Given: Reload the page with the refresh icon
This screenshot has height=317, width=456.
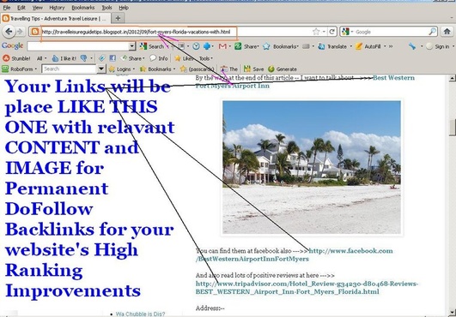Looking at the screenshot, I should tap(331, 32).
